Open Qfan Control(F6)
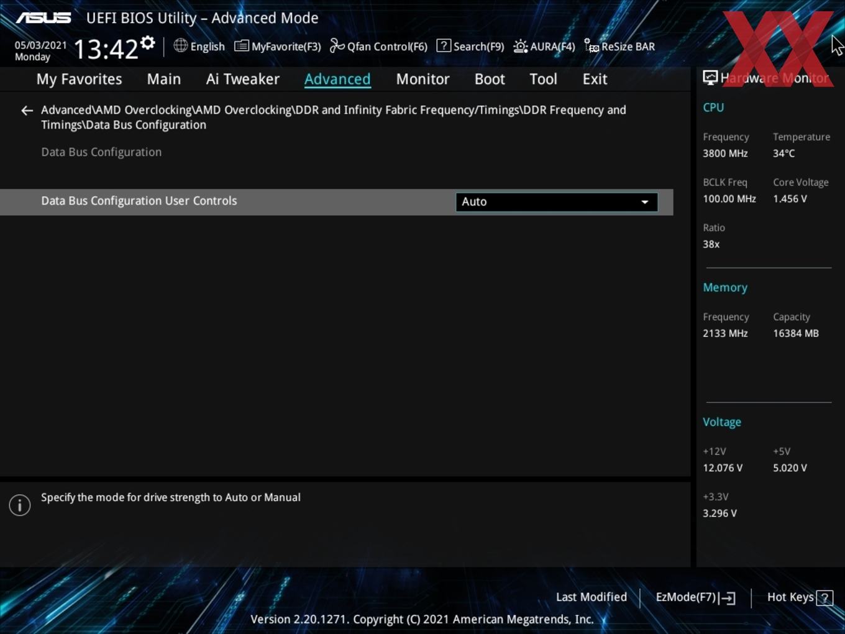This screenshot has height=634, width=845. [x=378, y=47]
